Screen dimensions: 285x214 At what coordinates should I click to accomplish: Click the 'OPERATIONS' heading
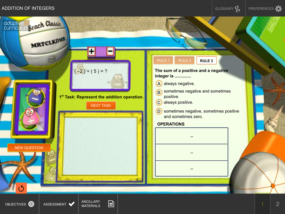[x=171, y=124]
